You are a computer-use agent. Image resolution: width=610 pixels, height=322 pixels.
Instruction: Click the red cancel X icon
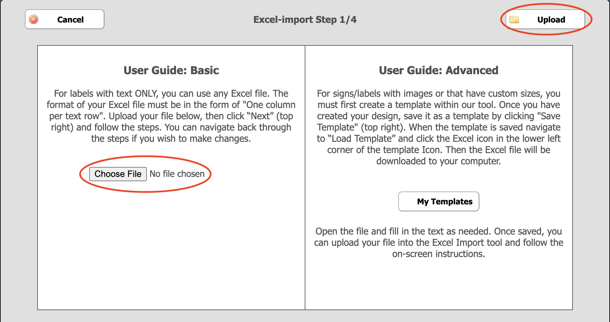click(x=33, y=20)
